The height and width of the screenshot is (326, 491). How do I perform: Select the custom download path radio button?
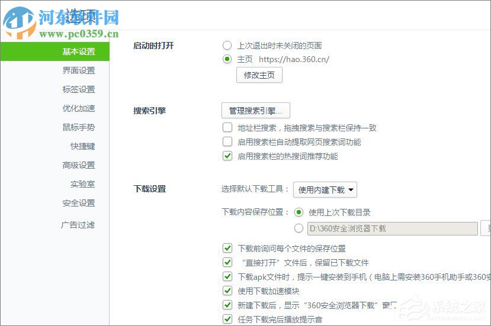click(x=299, y=228)
